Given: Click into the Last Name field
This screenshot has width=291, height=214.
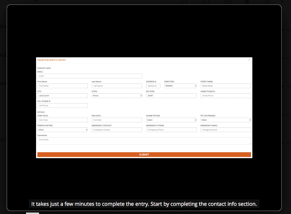Looking at the screenshot, I should coord(117,86).
